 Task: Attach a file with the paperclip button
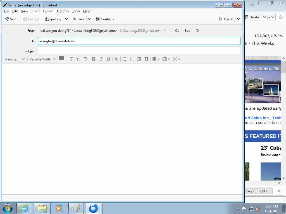point(226,19)
